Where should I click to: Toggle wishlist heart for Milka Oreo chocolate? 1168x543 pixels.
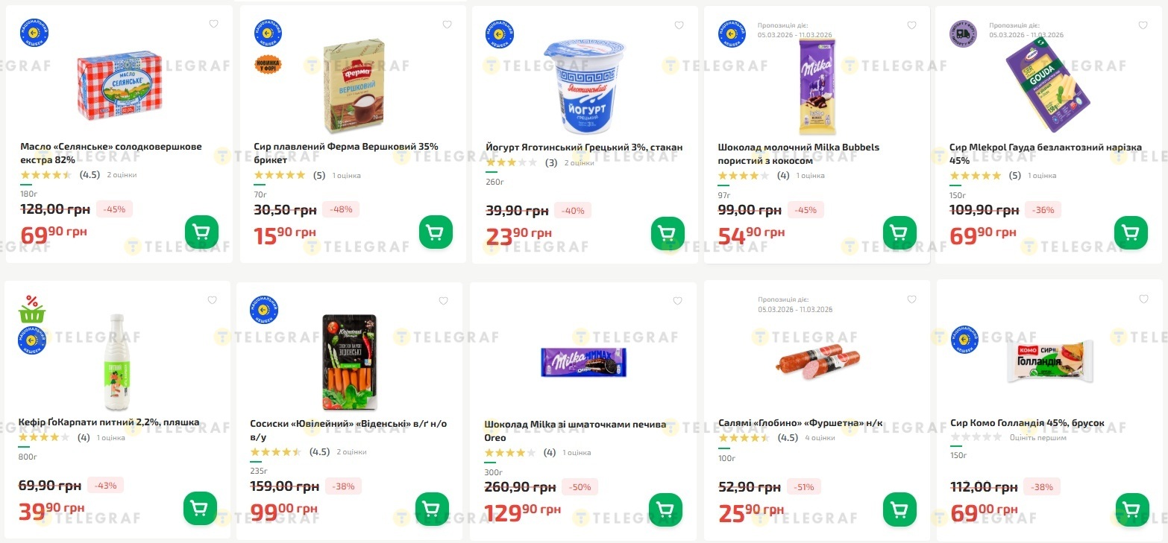(x=677, y=301)
